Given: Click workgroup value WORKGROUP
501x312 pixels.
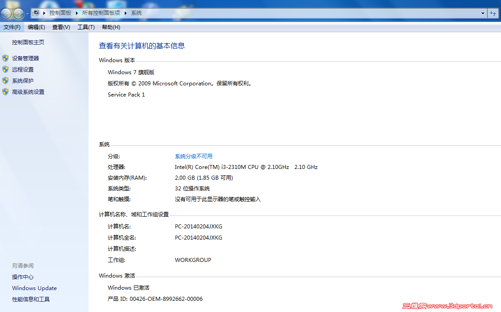Looking at the screenshot, I should pos(193,260).
